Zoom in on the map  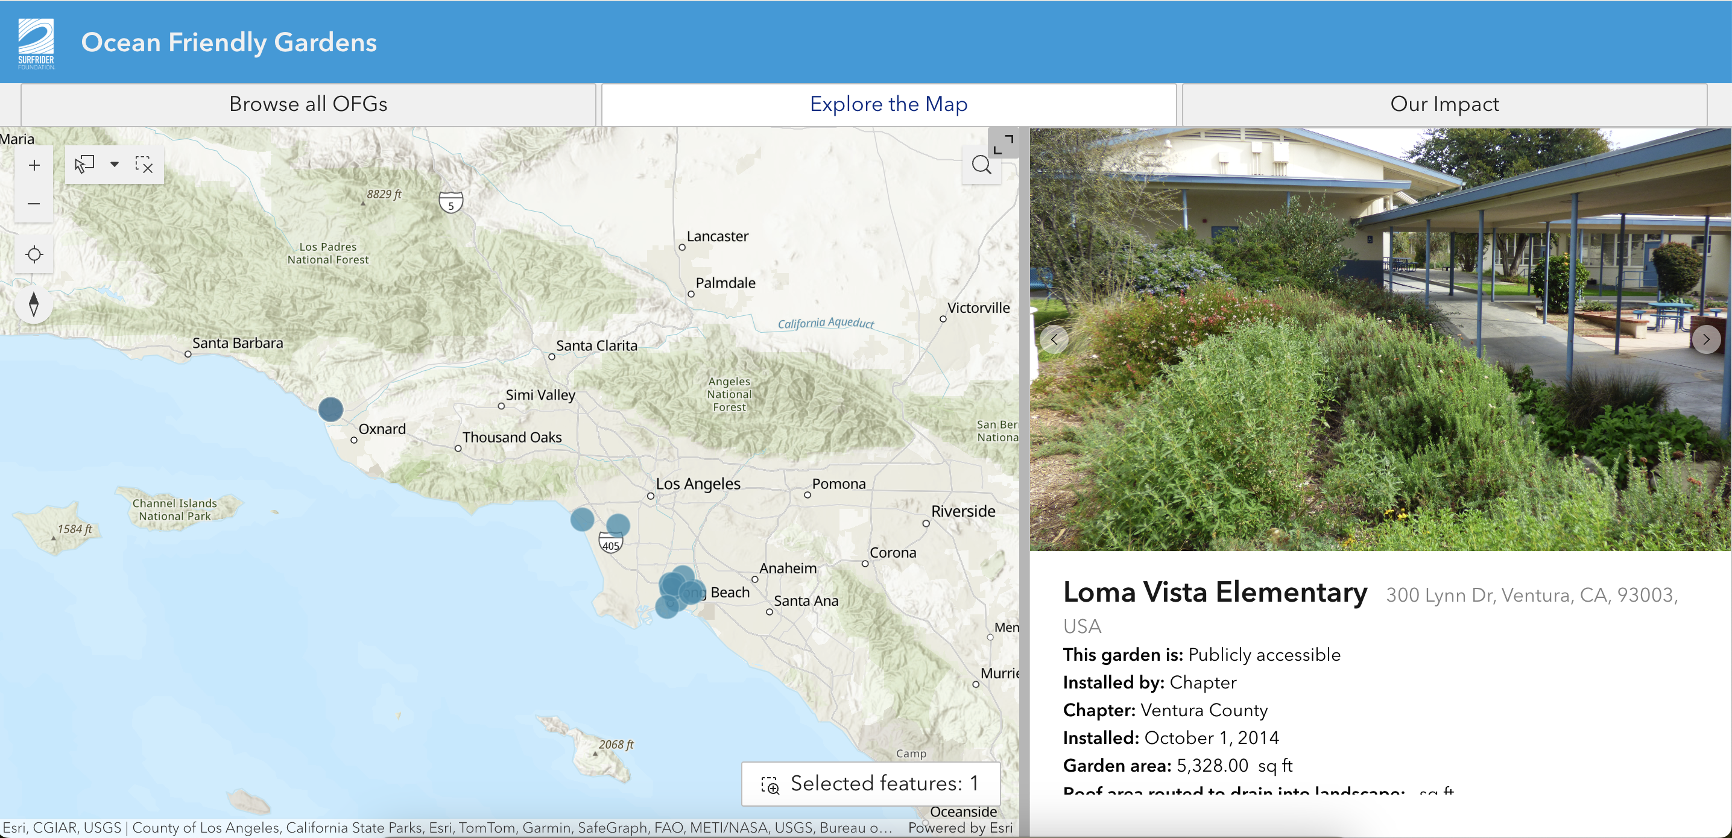34,165
